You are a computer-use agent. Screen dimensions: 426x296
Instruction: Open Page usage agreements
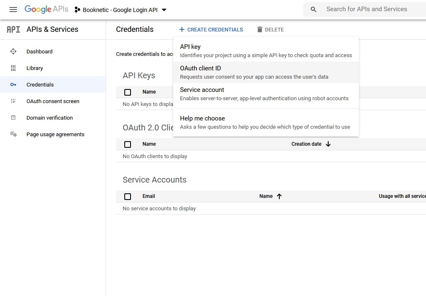click(55, 134)
